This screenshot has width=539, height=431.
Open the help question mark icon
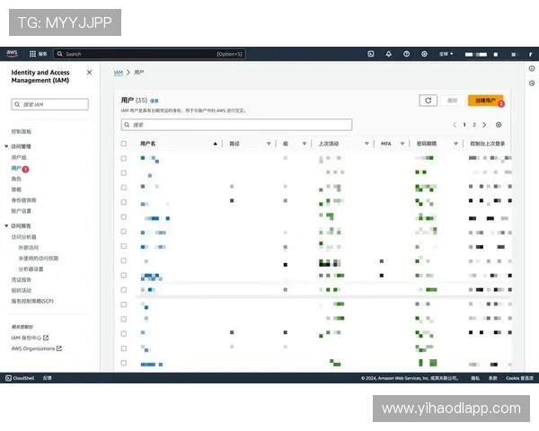coord(406,54)
